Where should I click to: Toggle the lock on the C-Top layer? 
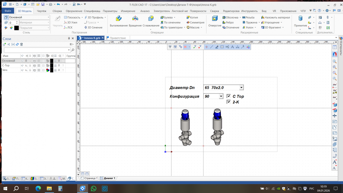30,65
